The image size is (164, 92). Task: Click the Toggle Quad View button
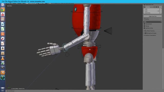(x=153, y=16)
